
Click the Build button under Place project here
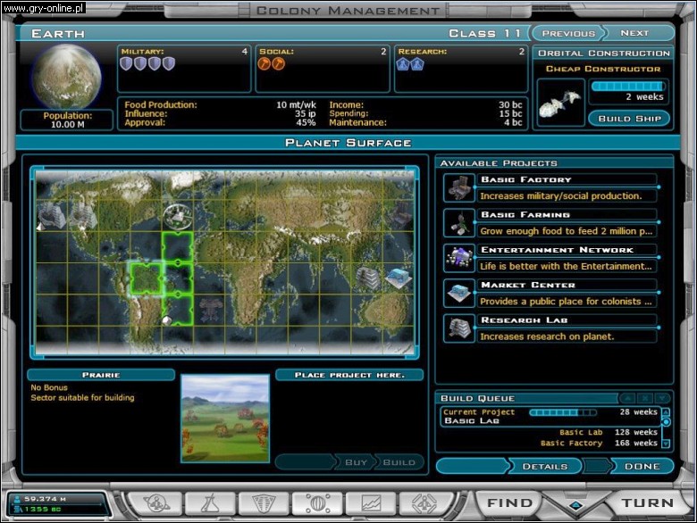tap(399, 462)
